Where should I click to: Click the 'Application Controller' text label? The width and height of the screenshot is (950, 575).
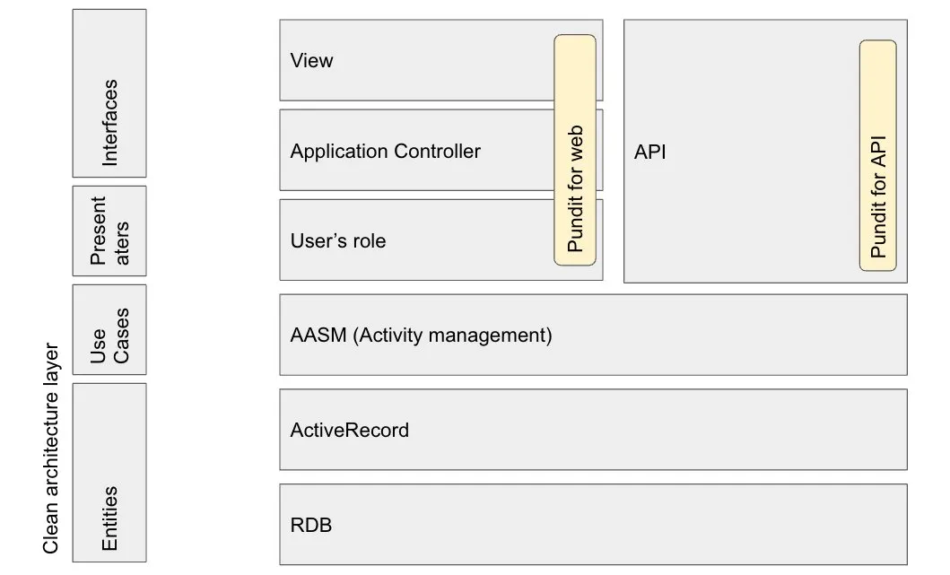click(x=385, y=152)
